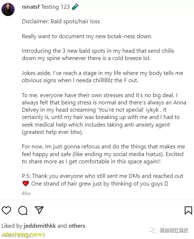The width and height of the screenshot is (194, 239).
Task: Click the 46w timestamp under the caption
Action: tap(26, 193)
